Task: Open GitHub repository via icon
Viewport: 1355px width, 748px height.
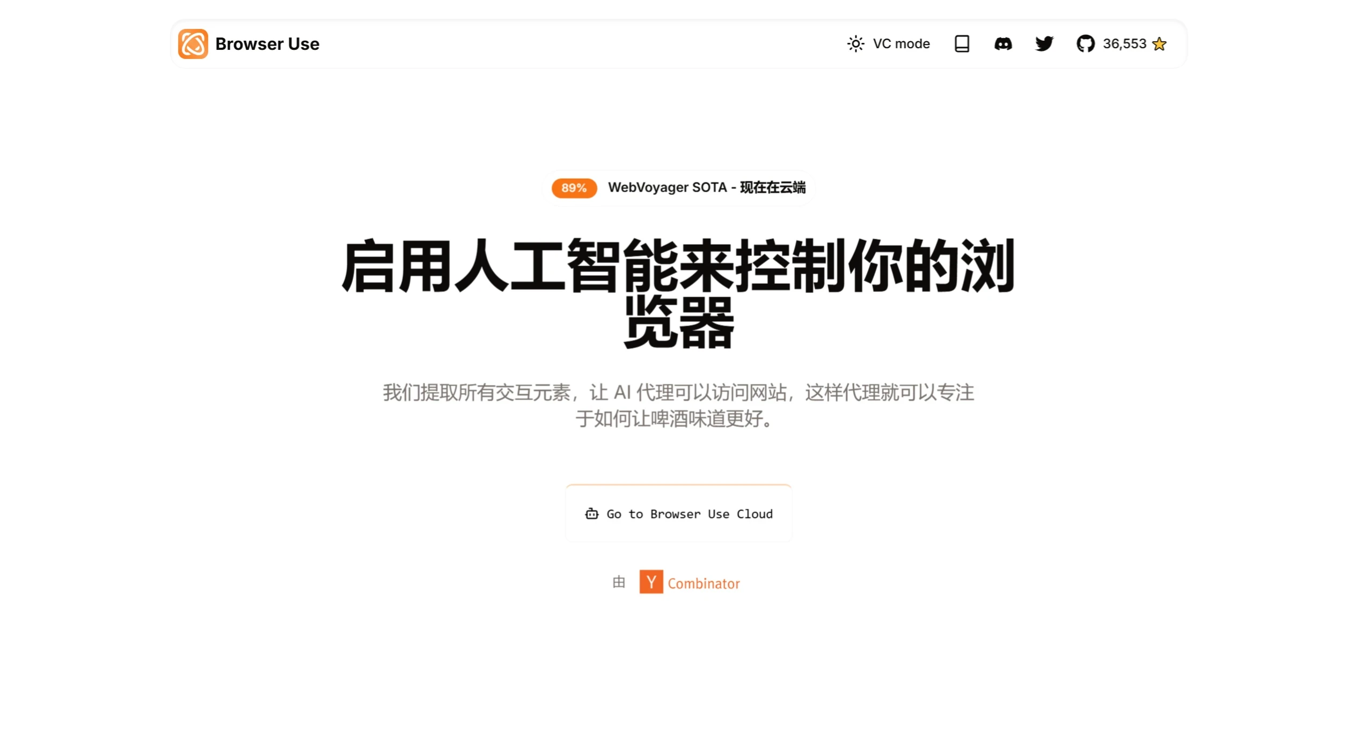Action: [1085, 43]
